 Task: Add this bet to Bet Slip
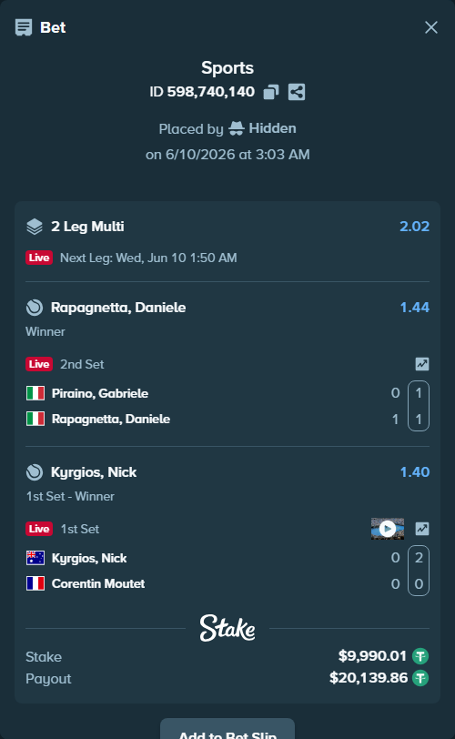[227, 730]
